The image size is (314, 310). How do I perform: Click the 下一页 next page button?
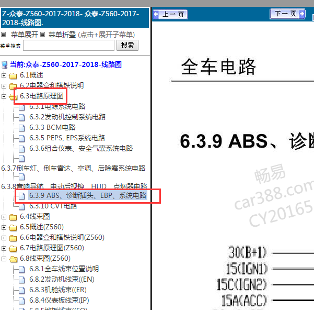(287, 14)
